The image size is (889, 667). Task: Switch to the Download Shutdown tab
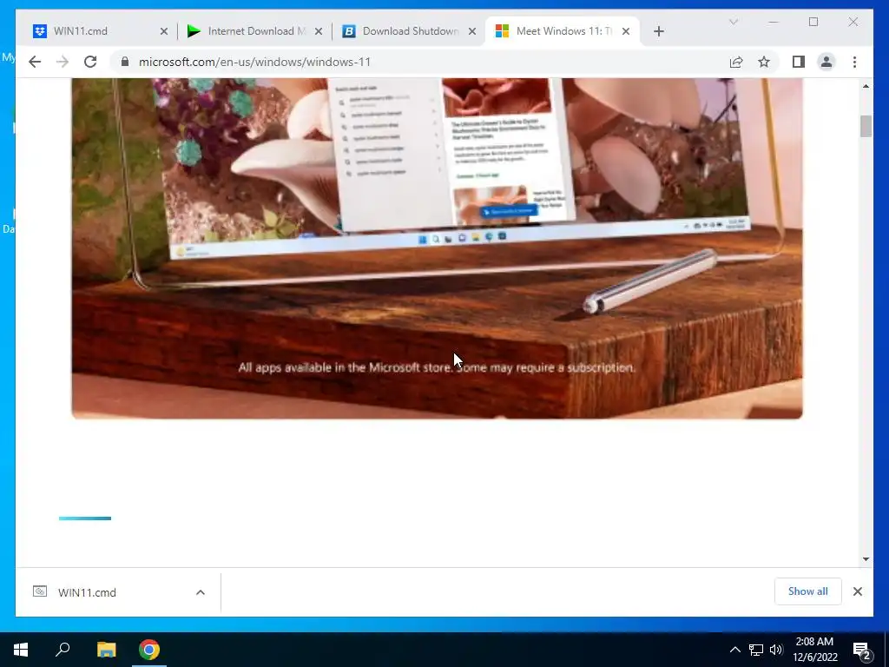pos(410,31)
